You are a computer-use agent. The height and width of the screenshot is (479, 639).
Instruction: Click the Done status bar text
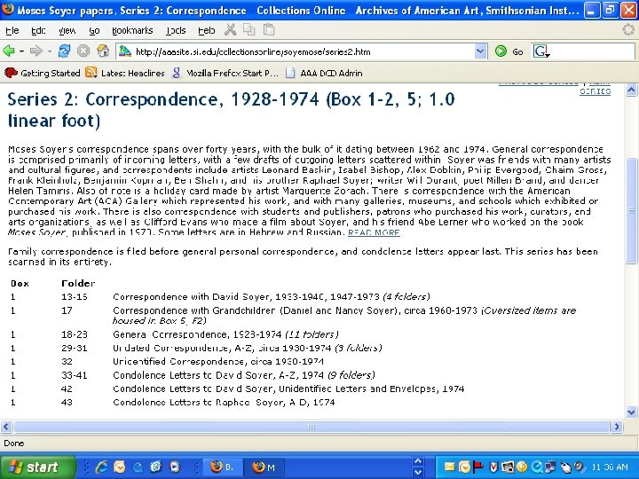tap(14, 444)
